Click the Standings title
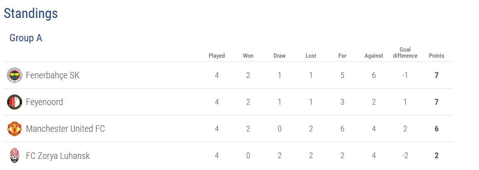 (x=31, y=13)
